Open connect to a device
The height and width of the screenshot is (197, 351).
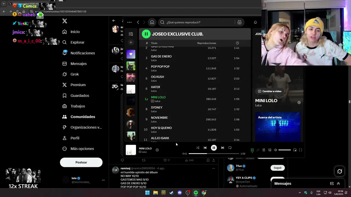(270, 150)
